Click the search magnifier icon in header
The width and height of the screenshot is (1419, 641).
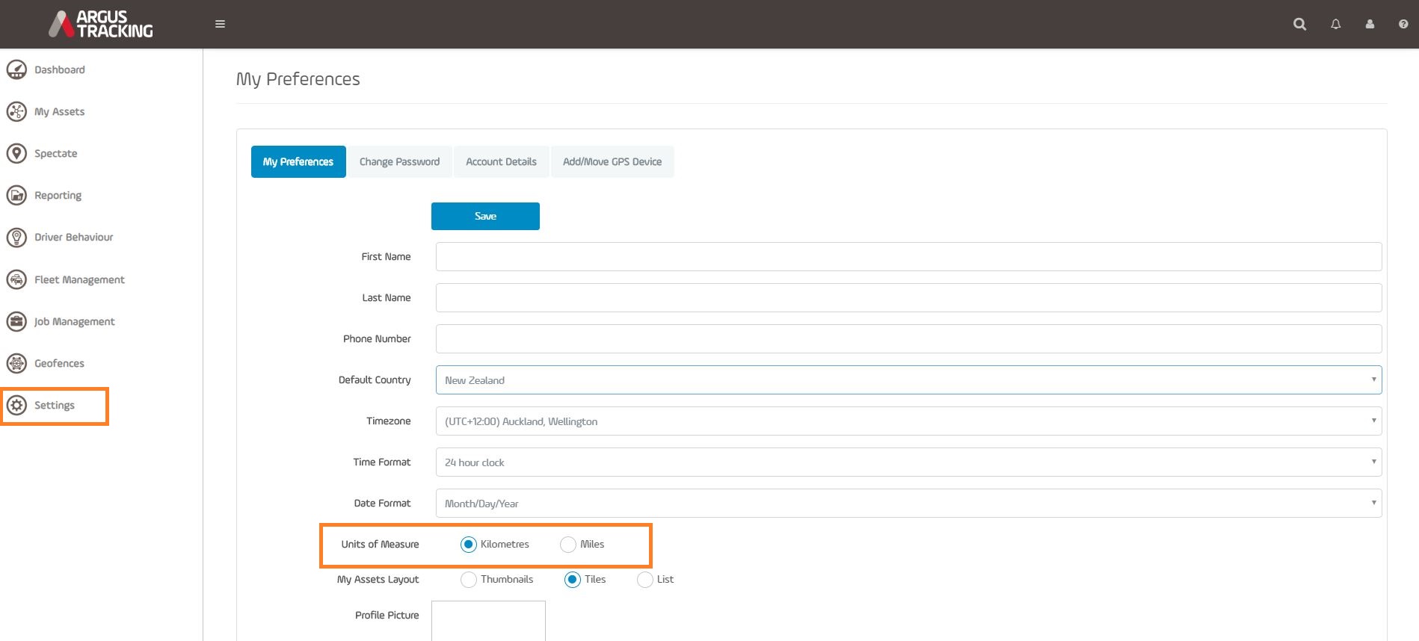(1299, 24)
